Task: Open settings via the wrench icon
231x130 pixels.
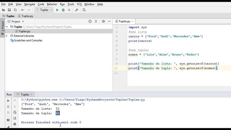Action: pos(77,10)
